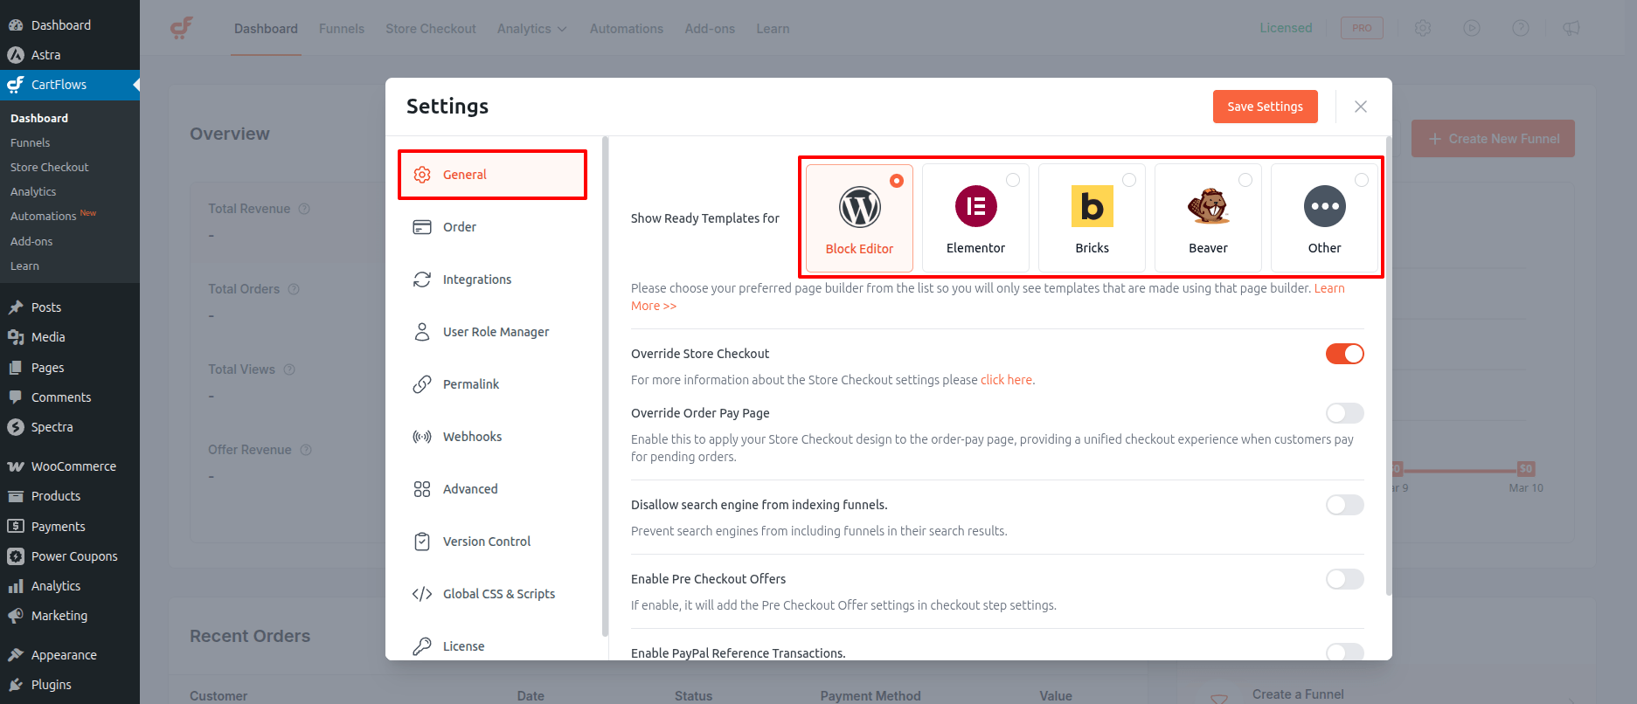The width and height of the screenshot is (1637, 704).
Task: Open the Add-ons top navigation tab
Action: coord(710,29)
